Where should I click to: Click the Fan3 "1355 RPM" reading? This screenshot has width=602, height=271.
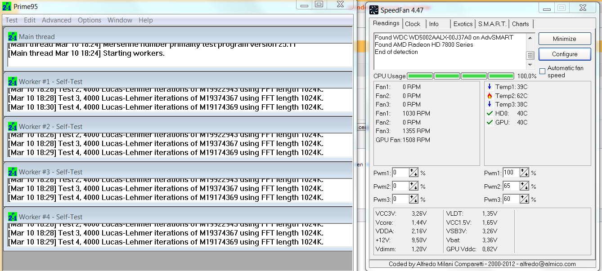click(416, 131)
